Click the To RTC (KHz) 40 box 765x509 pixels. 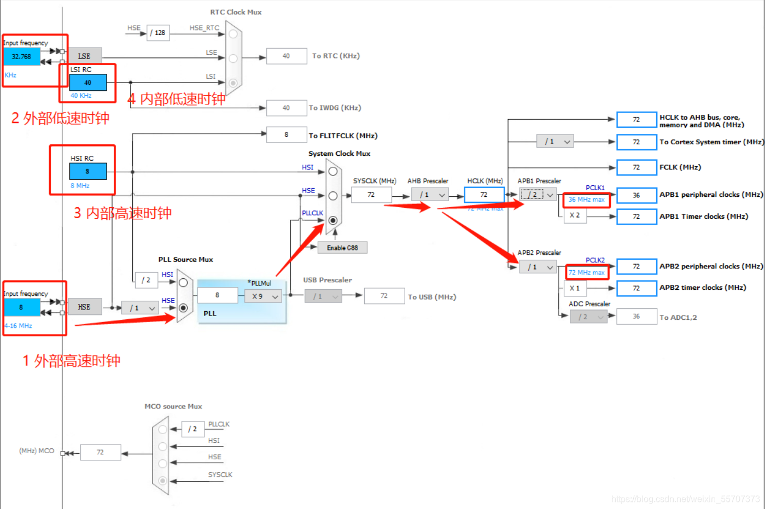(x=287, y=56)
